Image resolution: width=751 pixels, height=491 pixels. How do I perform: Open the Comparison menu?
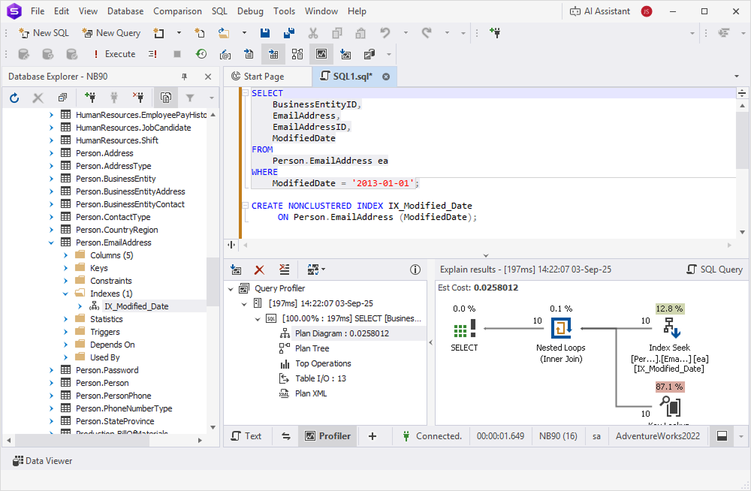click(177, 11)
